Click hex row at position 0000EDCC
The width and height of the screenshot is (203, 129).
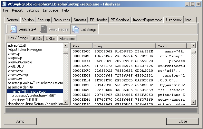(130, 51)
